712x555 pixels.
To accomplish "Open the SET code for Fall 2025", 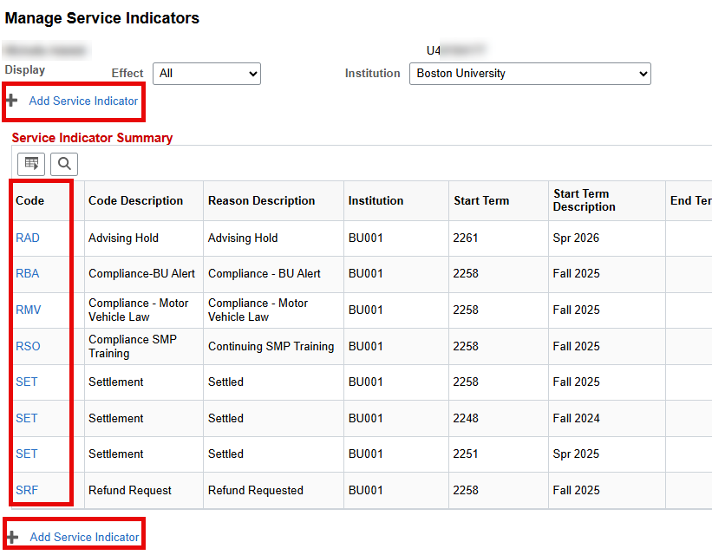I will tap(27, 382).
